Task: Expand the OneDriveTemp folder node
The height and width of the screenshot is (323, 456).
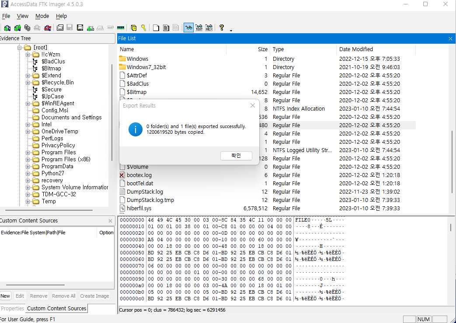Action: 28,132
